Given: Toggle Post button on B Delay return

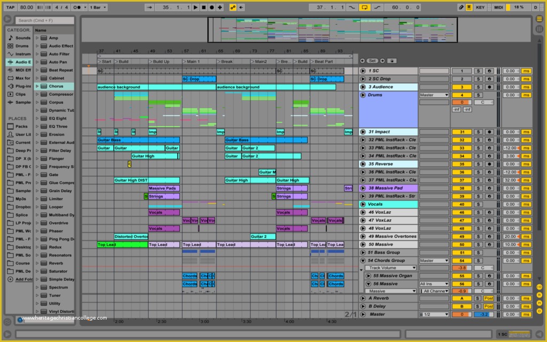Looking at the screenshot, I should (x=489, y=306).
